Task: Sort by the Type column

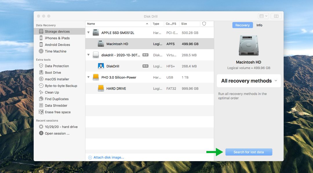Action: pos(157,24)
